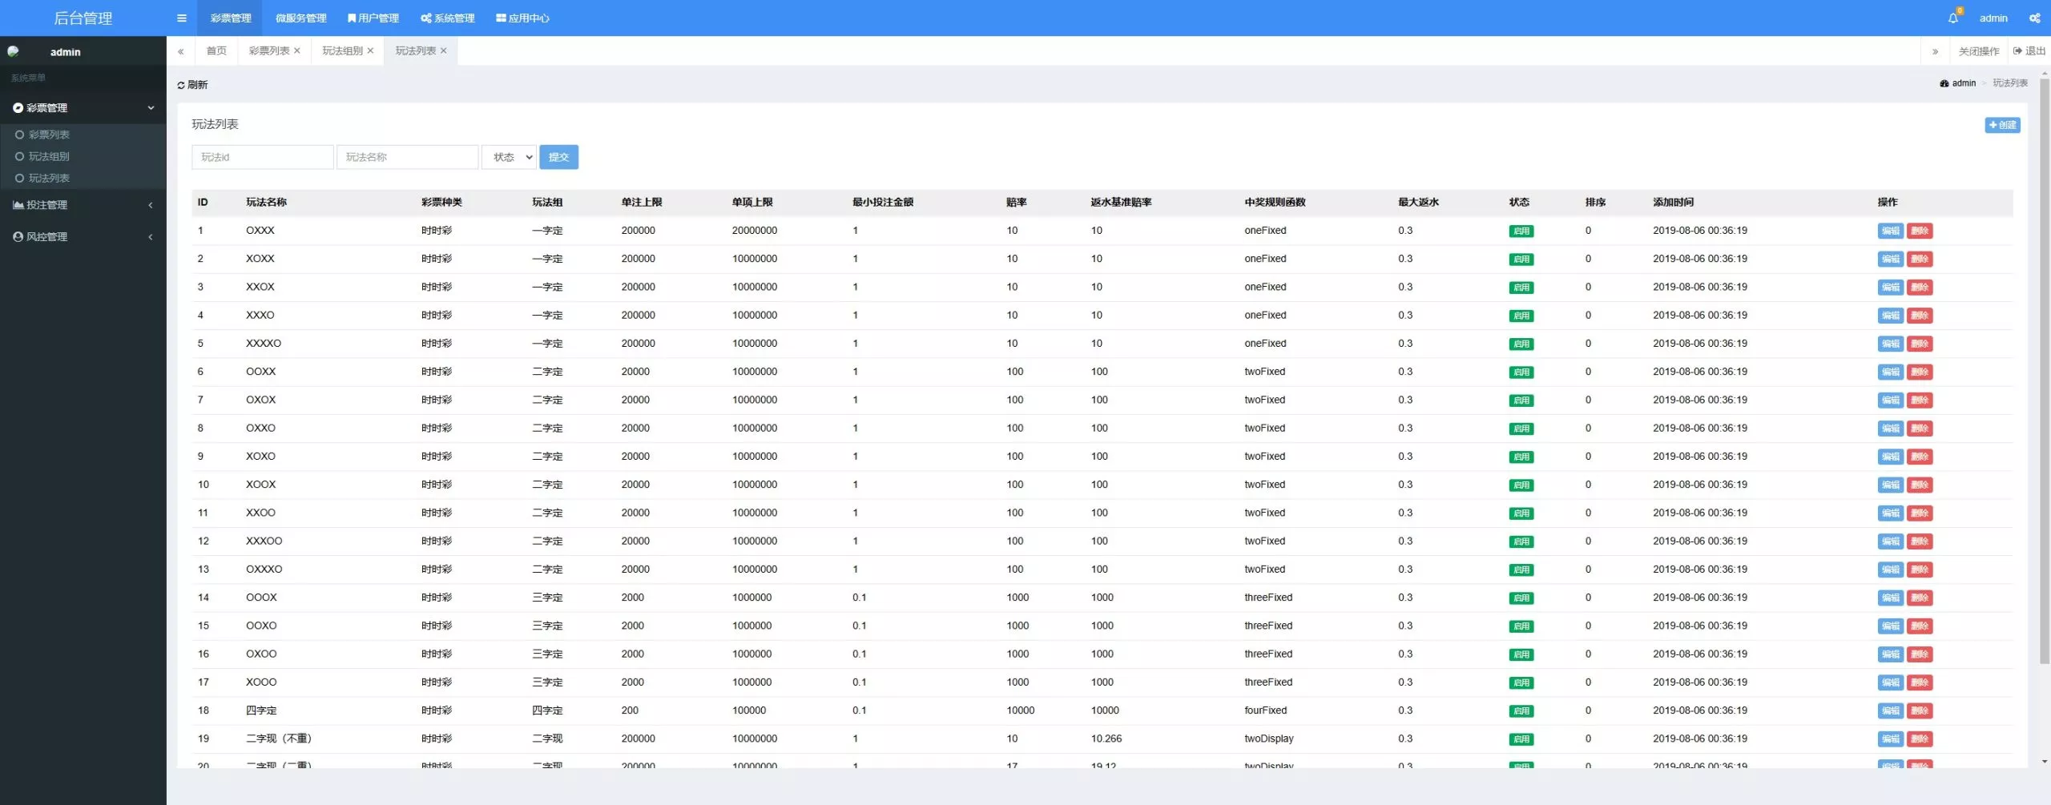Open settings gears icon beside admin
The image size is (2051, 805).
click(2034, 18)
